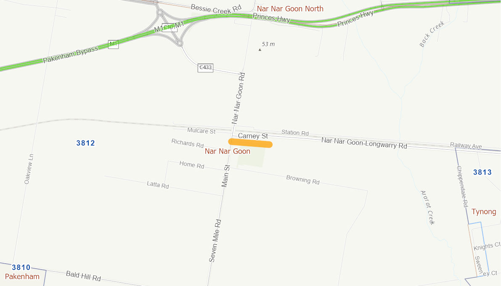Click postcode 3810 label
Viewport: 501px width, 286px height.
tap(21, 267)
